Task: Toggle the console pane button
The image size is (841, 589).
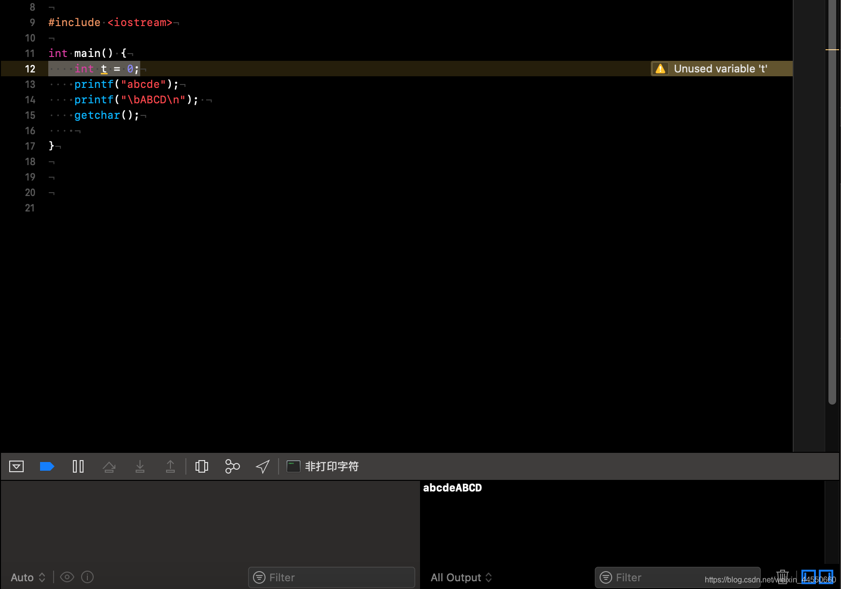Action: (x=826, y=577)
